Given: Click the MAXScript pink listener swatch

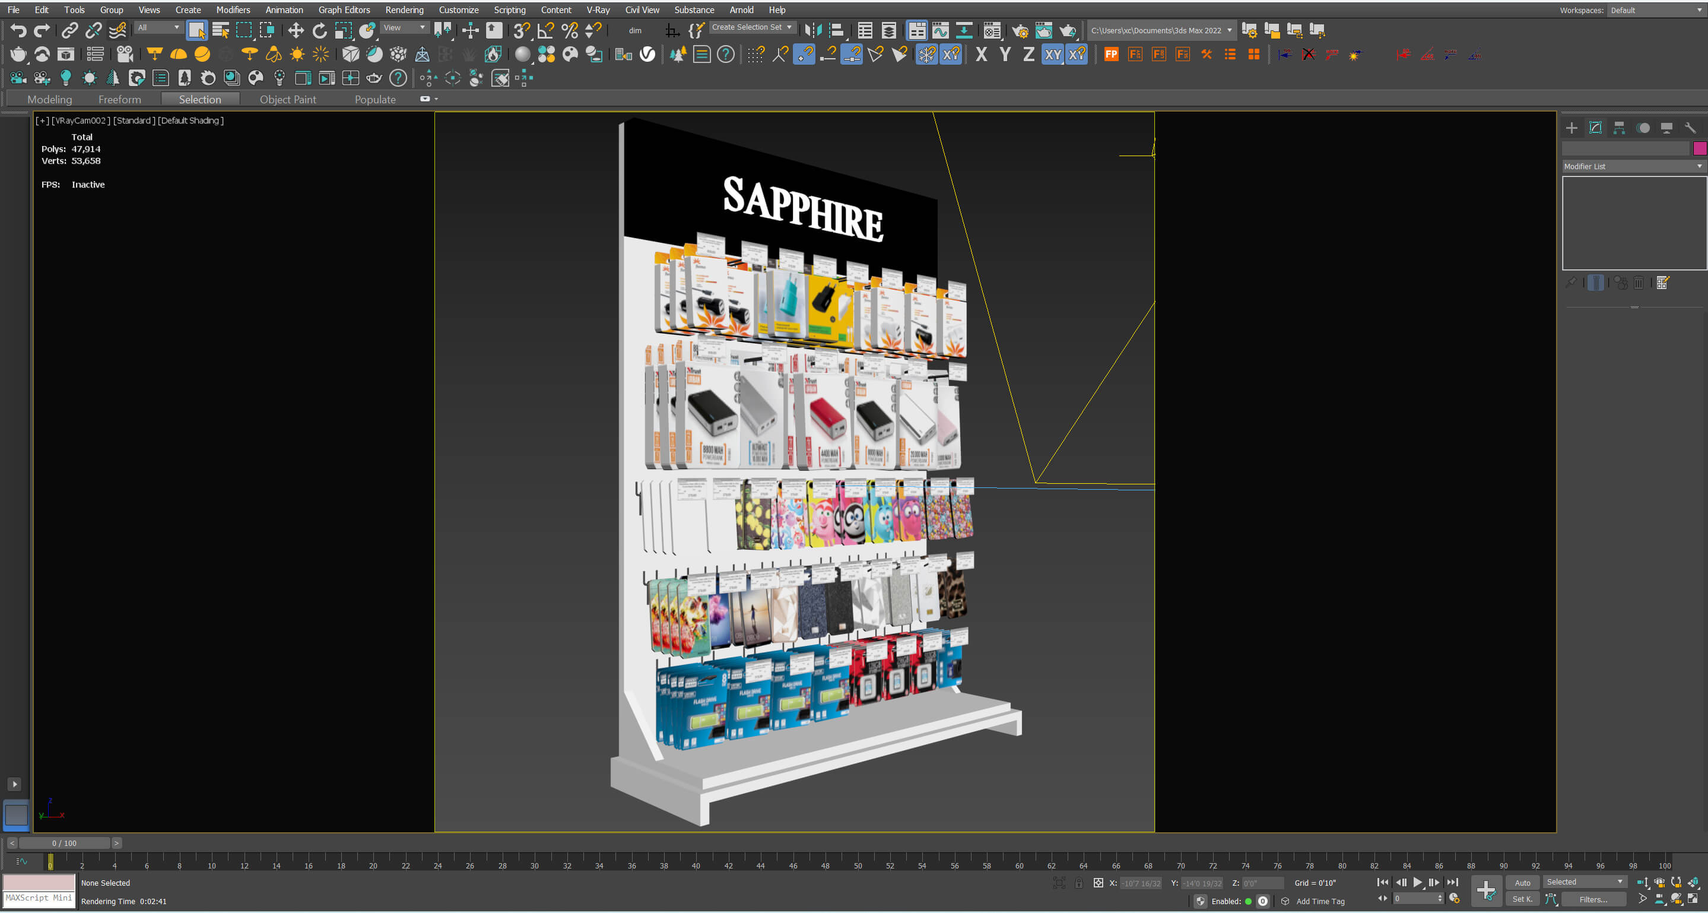Looking at the screenshot, I should (x=39, y=883).
